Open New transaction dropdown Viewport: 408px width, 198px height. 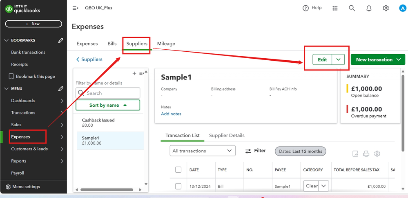tap(378, 59)
